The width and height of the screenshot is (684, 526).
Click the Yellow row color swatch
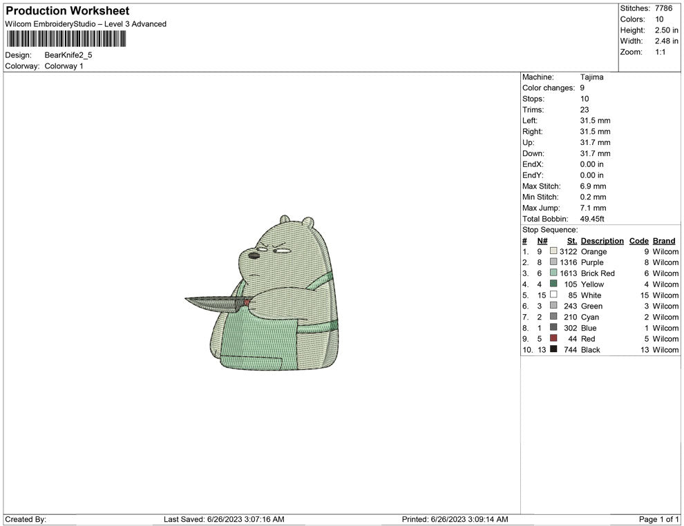pyautogui.click(x=553, y=284)
